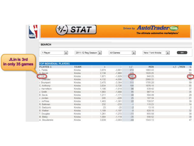194x146 pixels.
Task: Sort by the PLAYER 1 column header
Action: (x=45, y=67)
